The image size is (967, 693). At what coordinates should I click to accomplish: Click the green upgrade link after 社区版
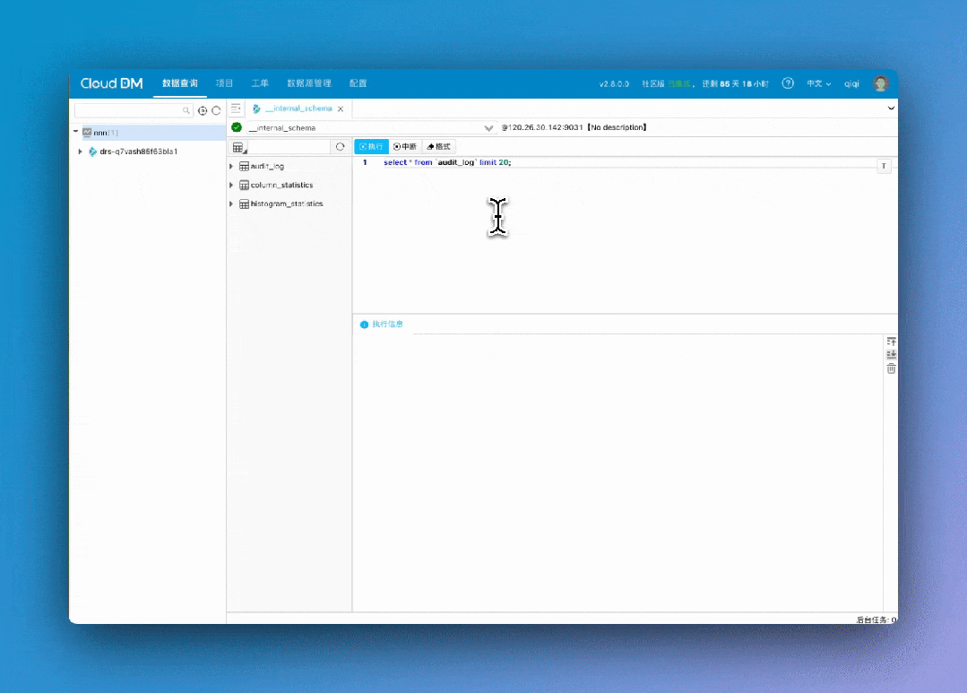click(679, 84)
